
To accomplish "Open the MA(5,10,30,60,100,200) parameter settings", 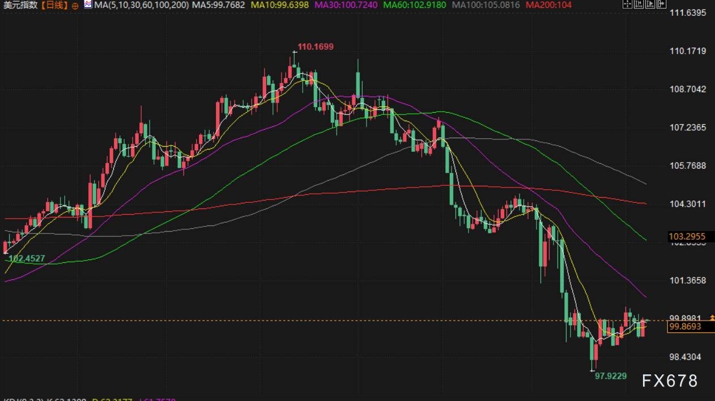I will 142,5.
